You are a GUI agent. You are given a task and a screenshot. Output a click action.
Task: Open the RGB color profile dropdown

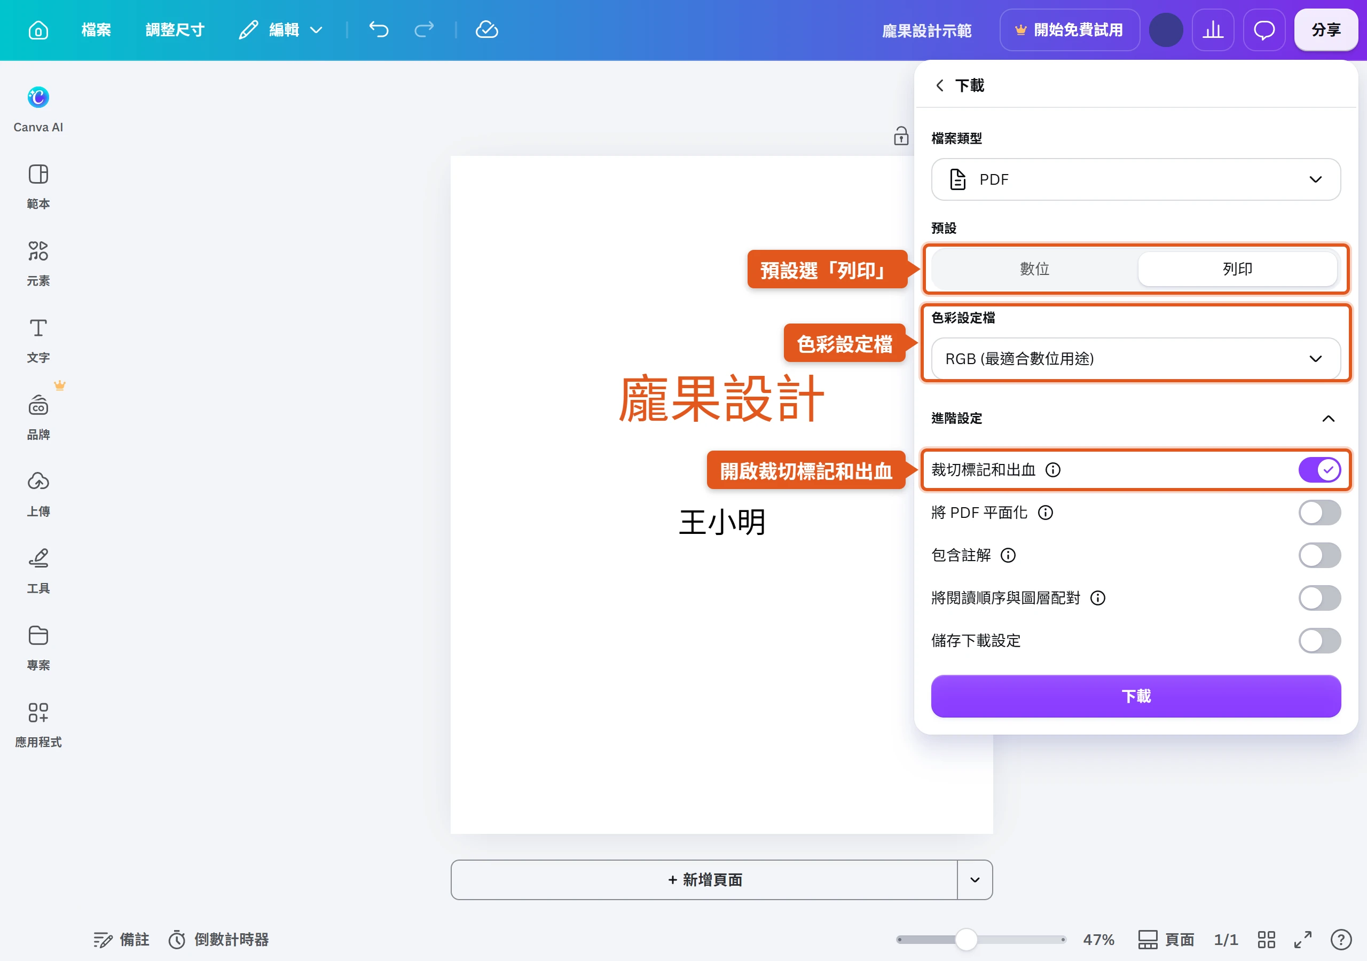[1135, 358]
